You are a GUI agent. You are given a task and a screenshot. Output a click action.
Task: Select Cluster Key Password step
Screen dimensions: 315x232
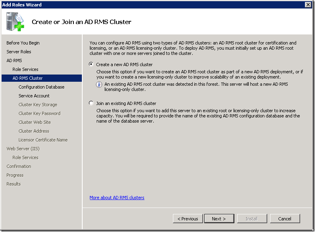pyautogui.click(x=39, y=113)
